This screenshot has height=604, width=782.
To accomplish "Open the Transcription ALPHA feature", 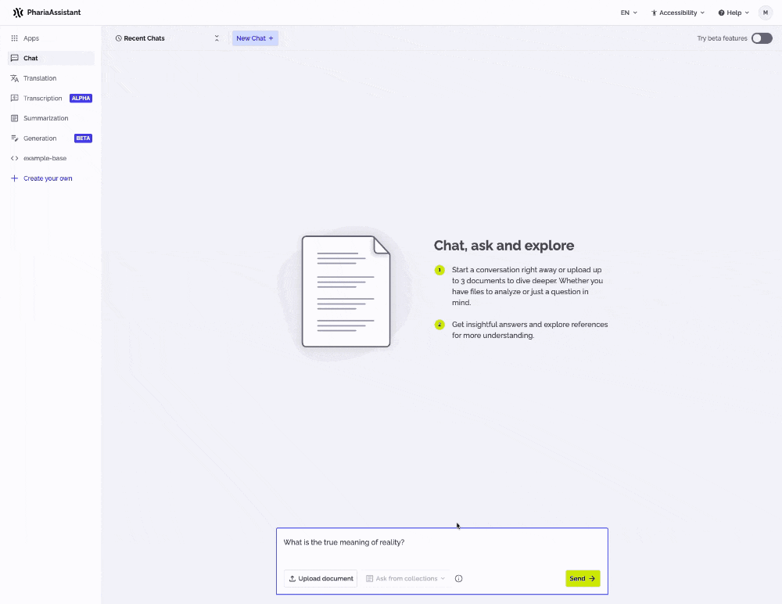I will point(43,98).
